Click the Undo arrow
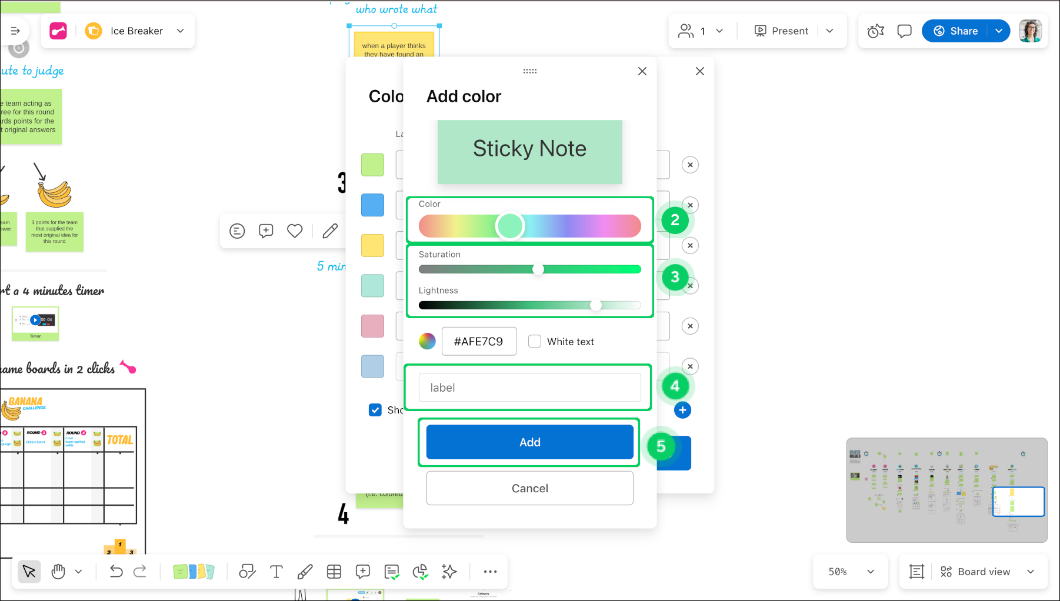 pyautogui.click(x=116, y=572)
